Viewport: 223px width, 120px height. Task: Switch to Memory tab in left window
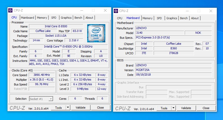point(42,18)
